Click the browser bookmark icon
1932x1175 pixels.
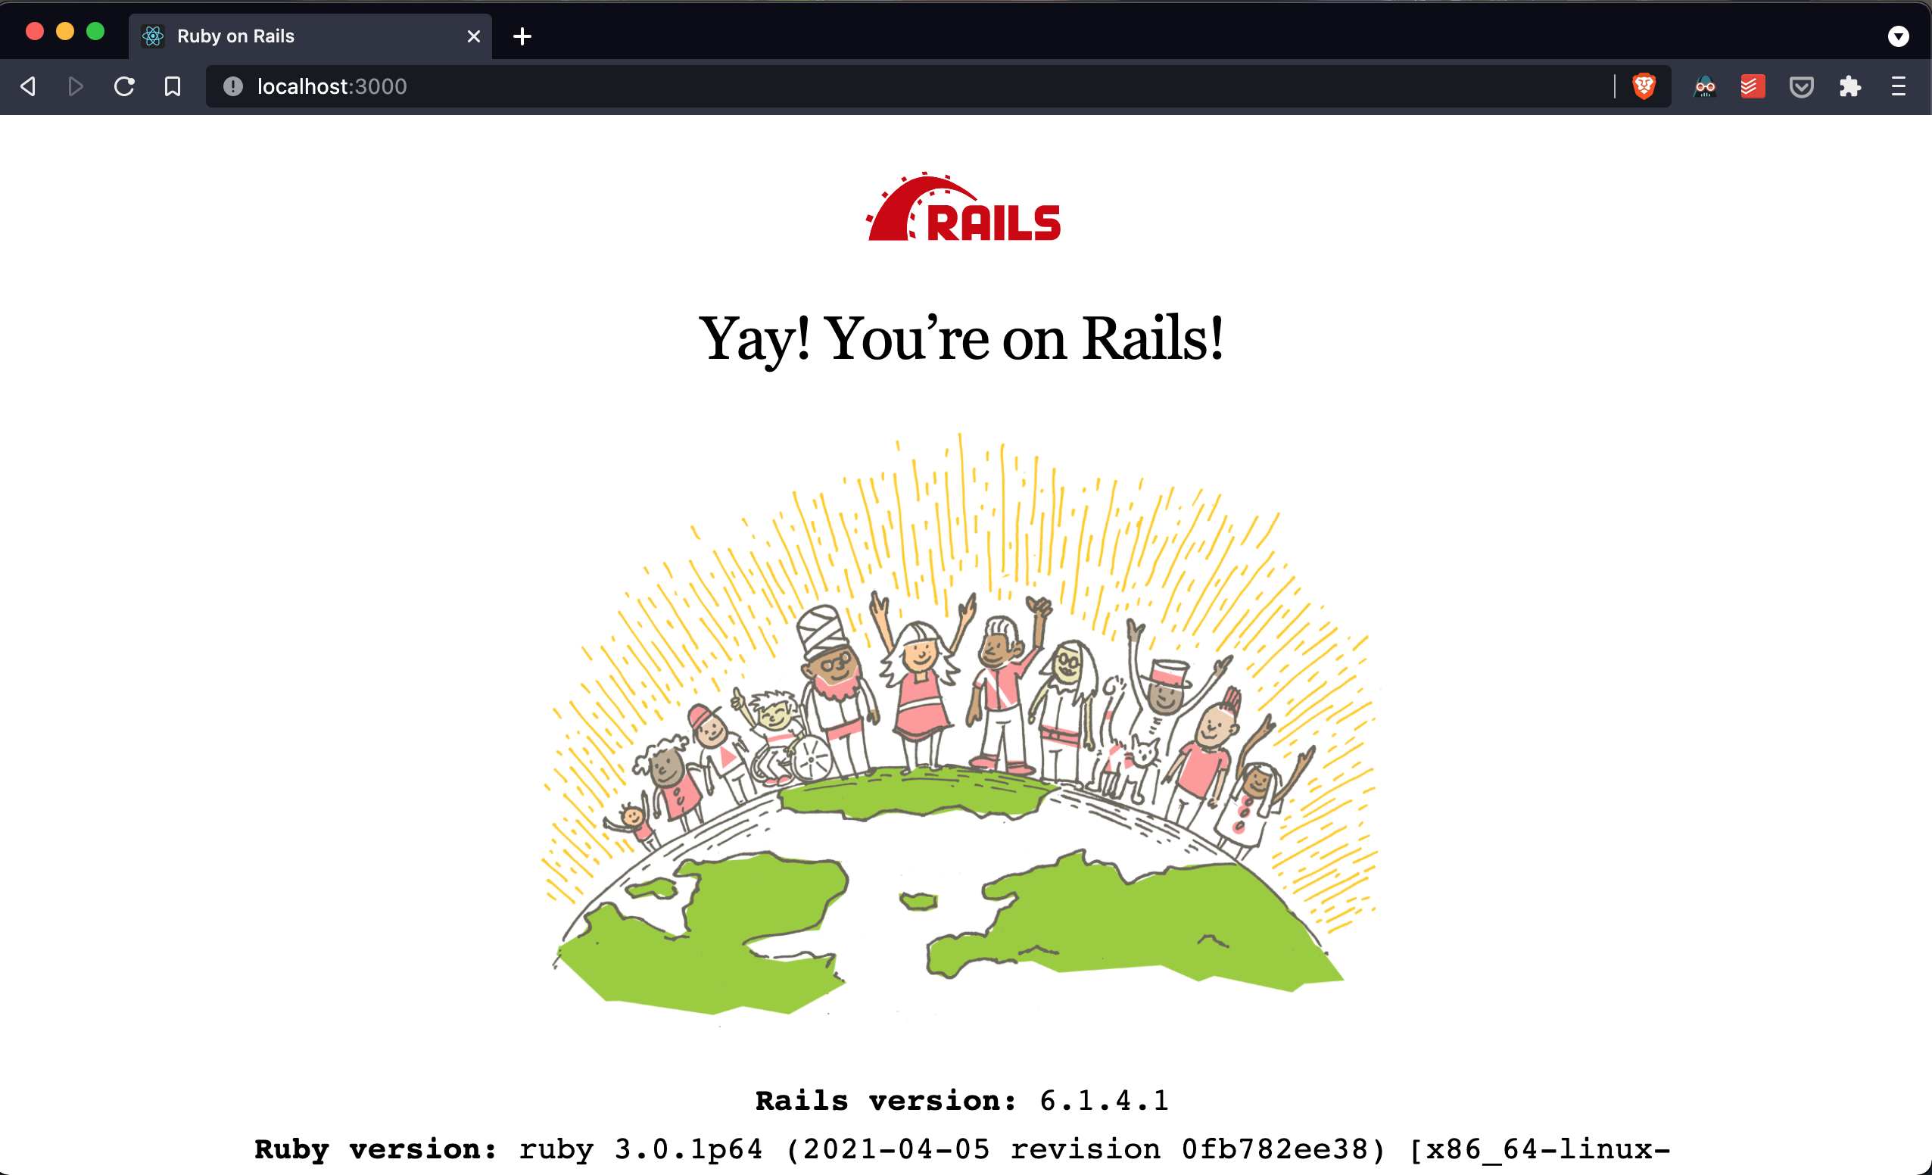[x=173, y=86]
